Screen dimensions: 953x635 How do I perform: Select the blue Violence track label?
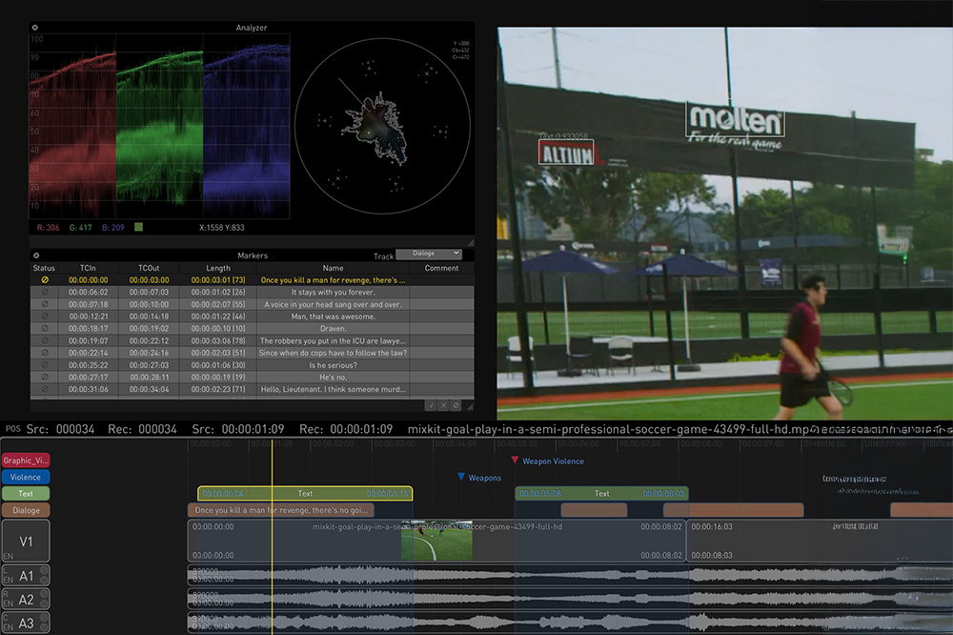(x=26, y=477)
